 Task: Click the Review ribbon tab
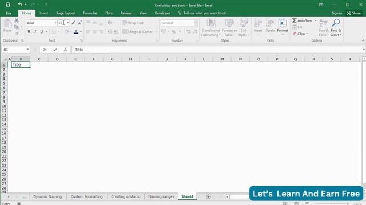click(126, 13)
